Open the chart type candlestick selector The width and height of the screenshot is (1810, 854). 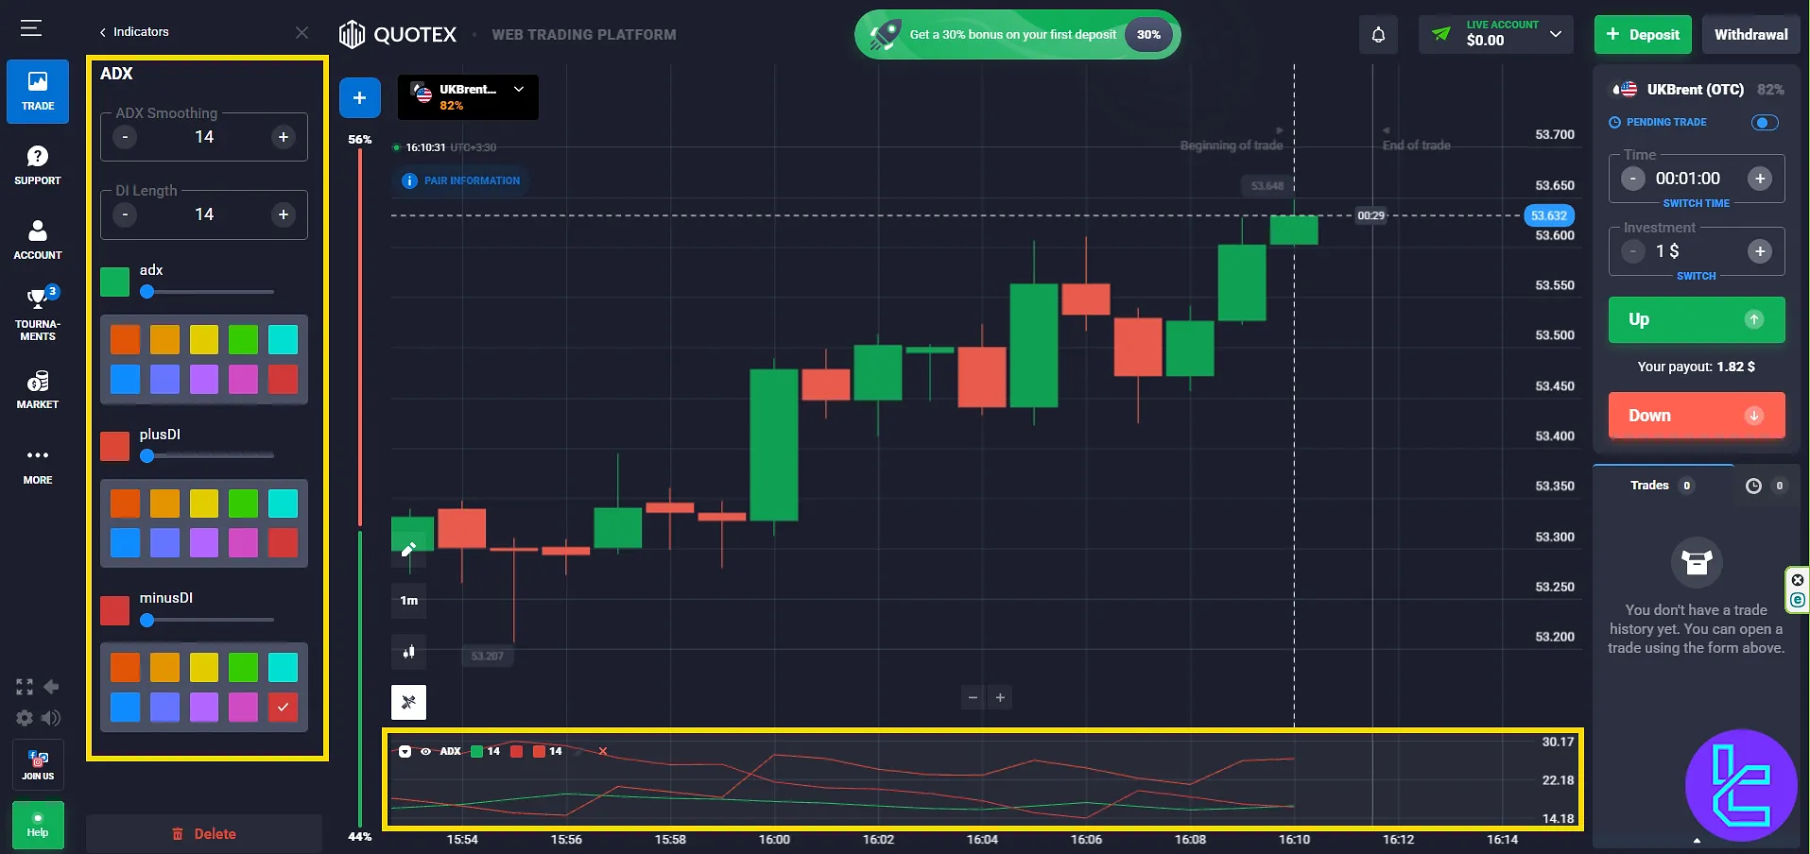coord(408,652)
